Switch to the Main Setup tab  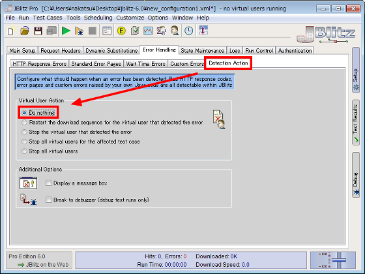22,51
